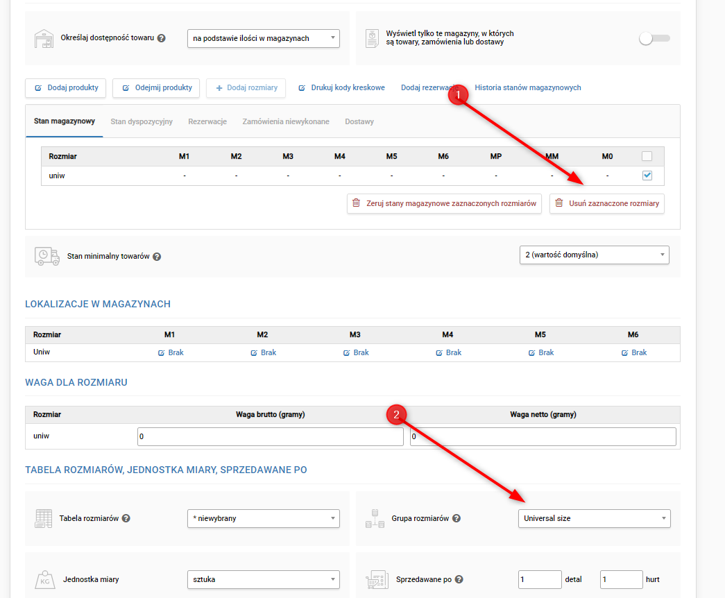Viewport: 725px width, 598px height.
Task: Switch to Stan dyspozycyjny tab
Action: tap(142, 121)
